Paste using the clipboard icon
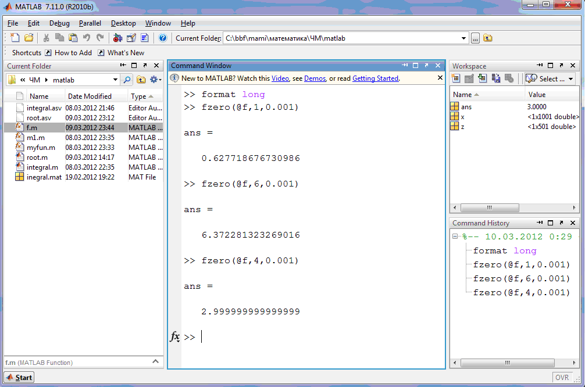The height and width of the screenshot is (387, 585). [73, 38]
